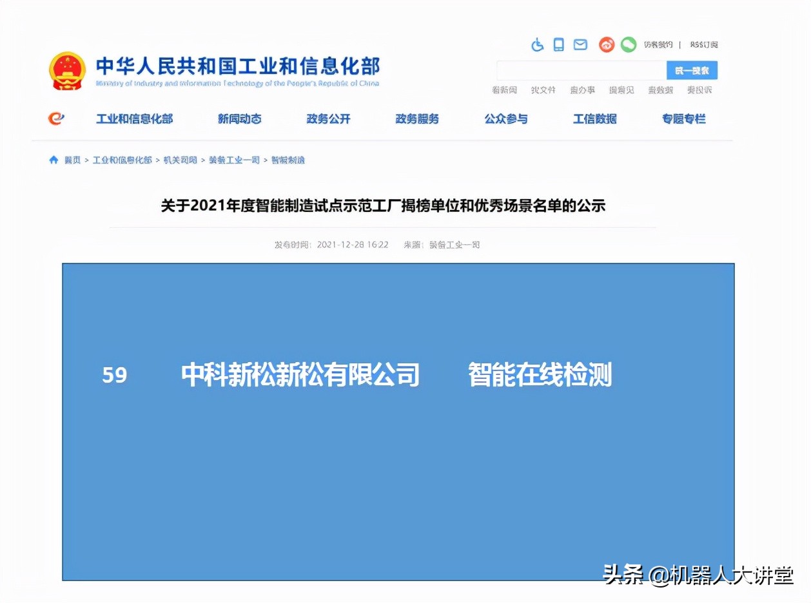Click inside the search input box

pyautogui.click(x=580, y=70)
